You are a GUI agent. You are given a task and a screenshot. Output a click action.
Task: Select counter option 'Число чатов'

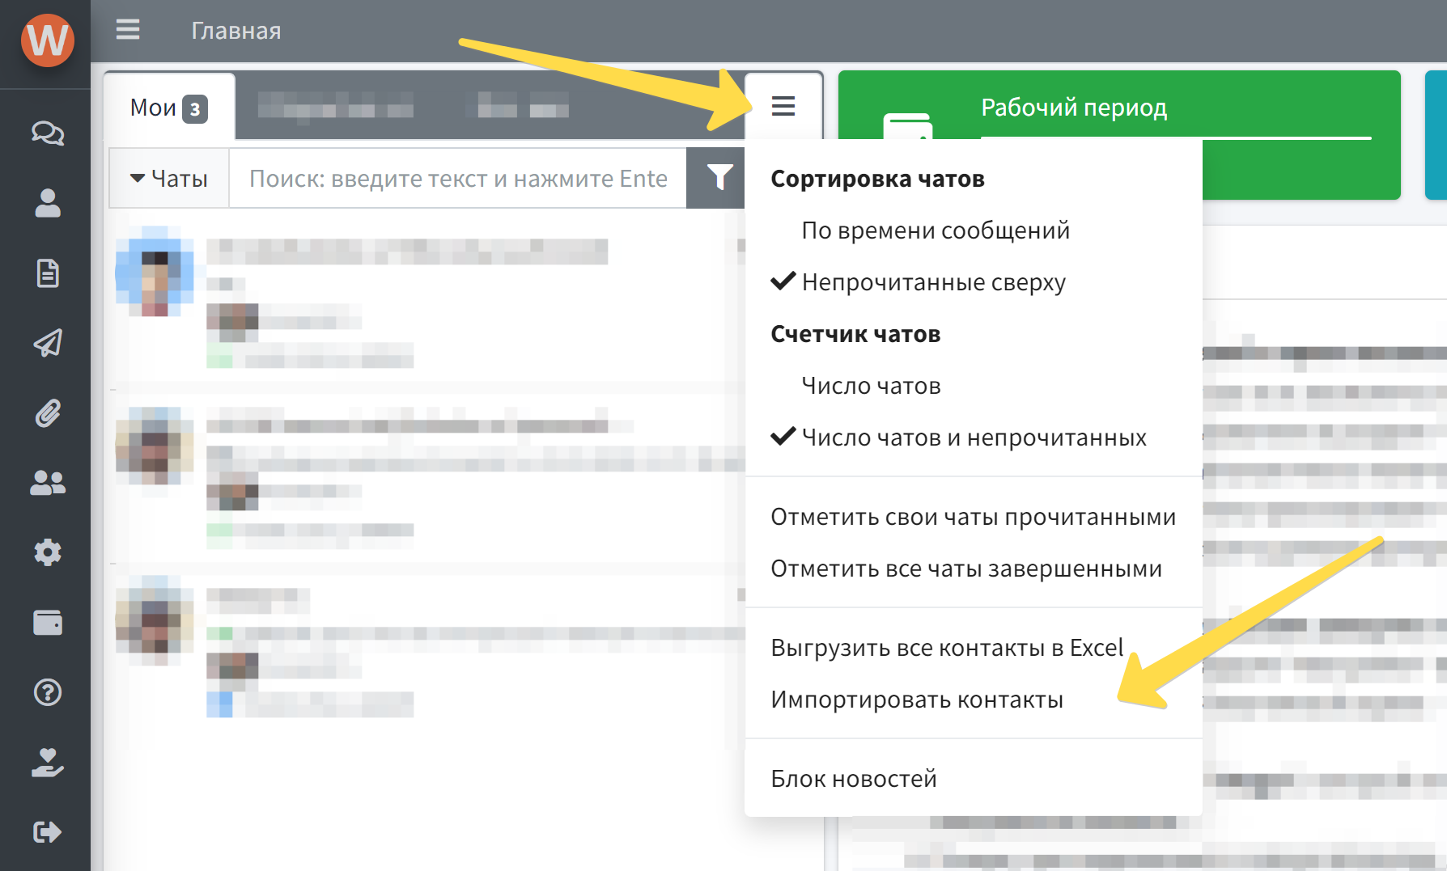[x=870, y=386]
